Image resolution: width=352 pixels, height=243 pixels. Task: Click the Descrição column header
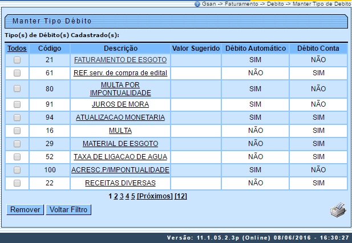coord(120,48)
